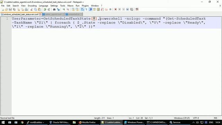Image resolution: width=222 pixels, height=125 pixels.
Task: Cut selection with the scissors icon
Action: [32, 9]
